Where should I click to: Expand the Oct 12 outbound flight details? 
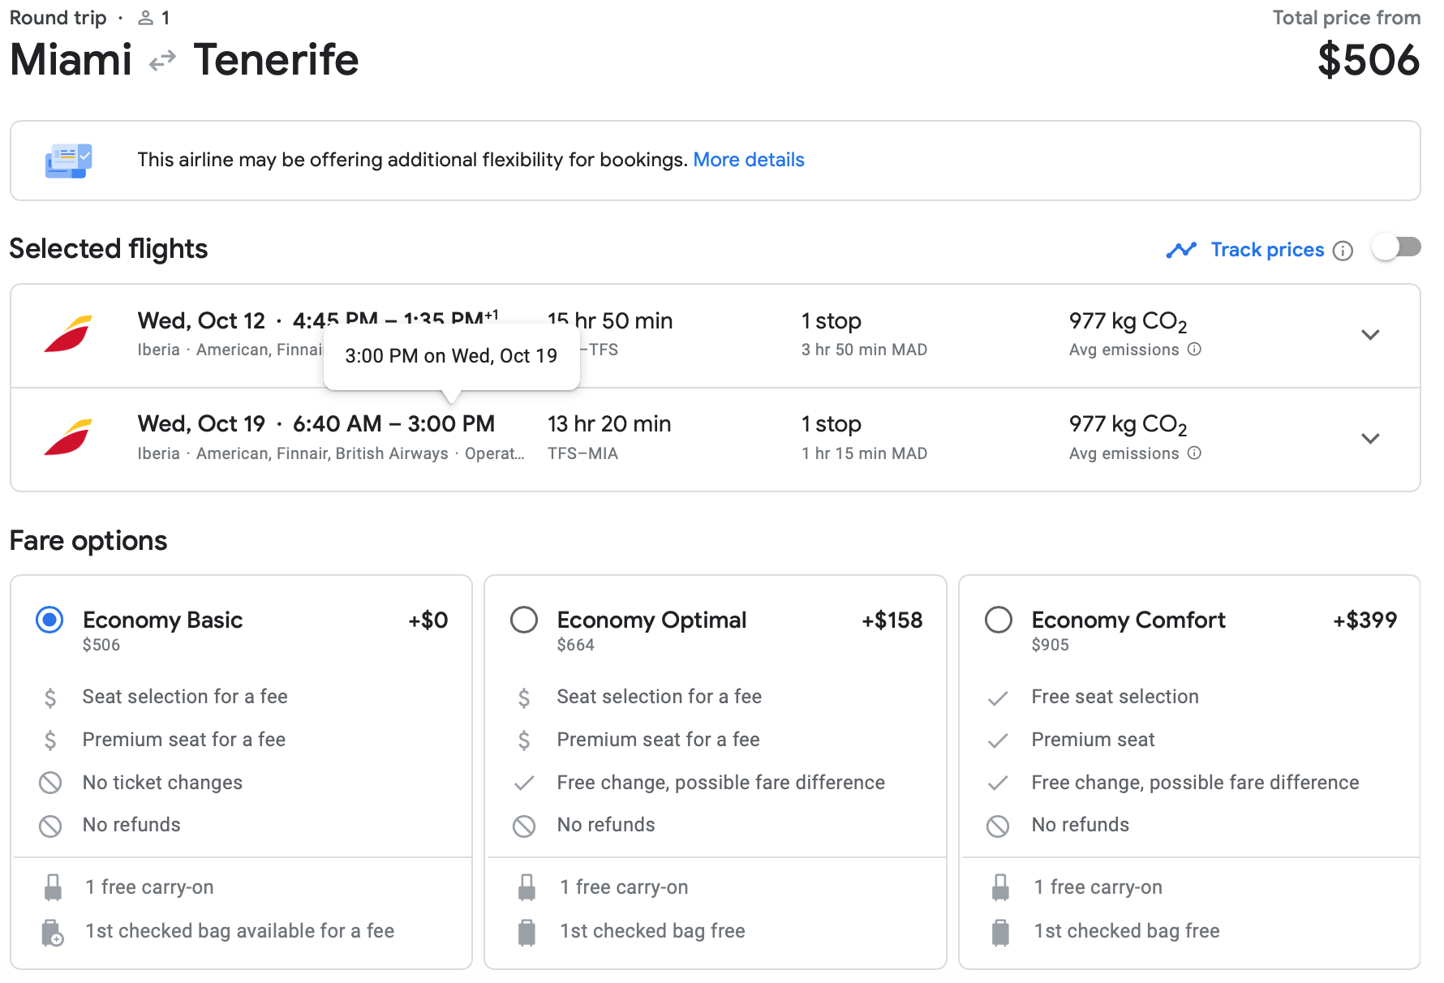pyautogui.click(x=1370, y=335)
